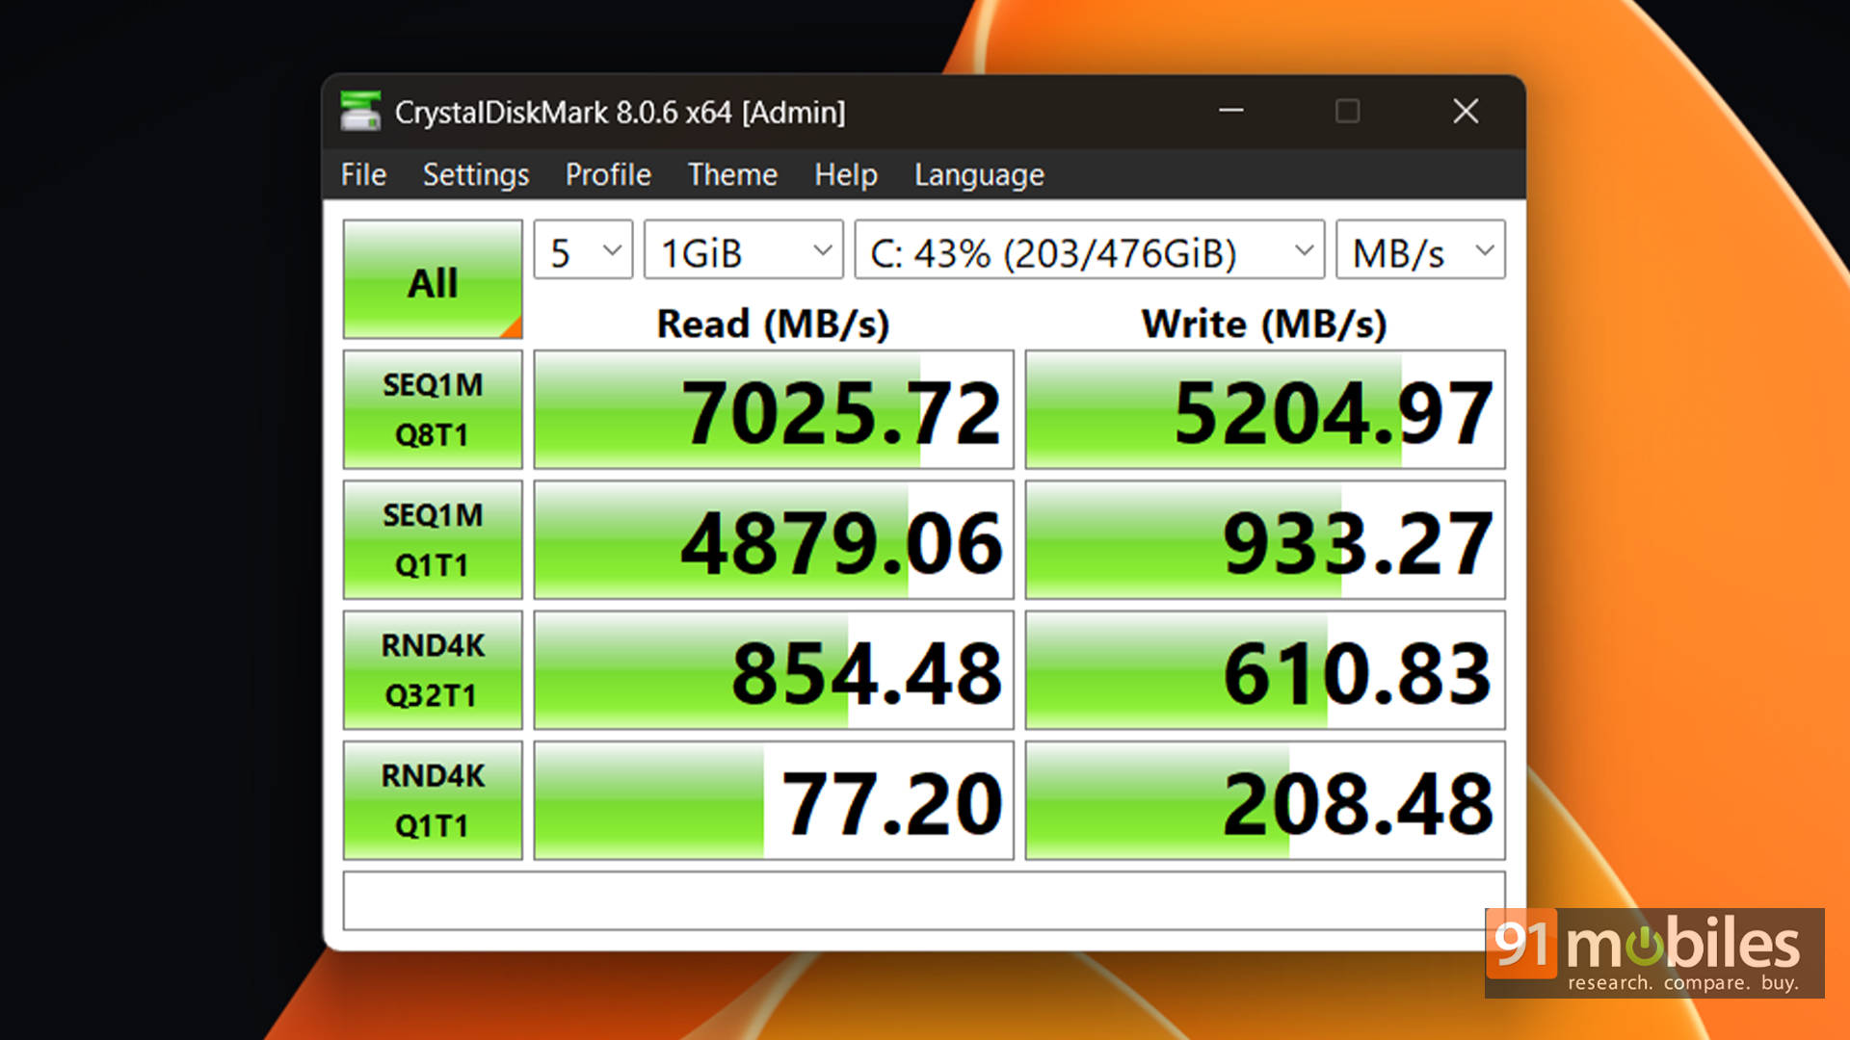
Task: Click the Read (MB/s) column header
Action: (x=773, y=324)
